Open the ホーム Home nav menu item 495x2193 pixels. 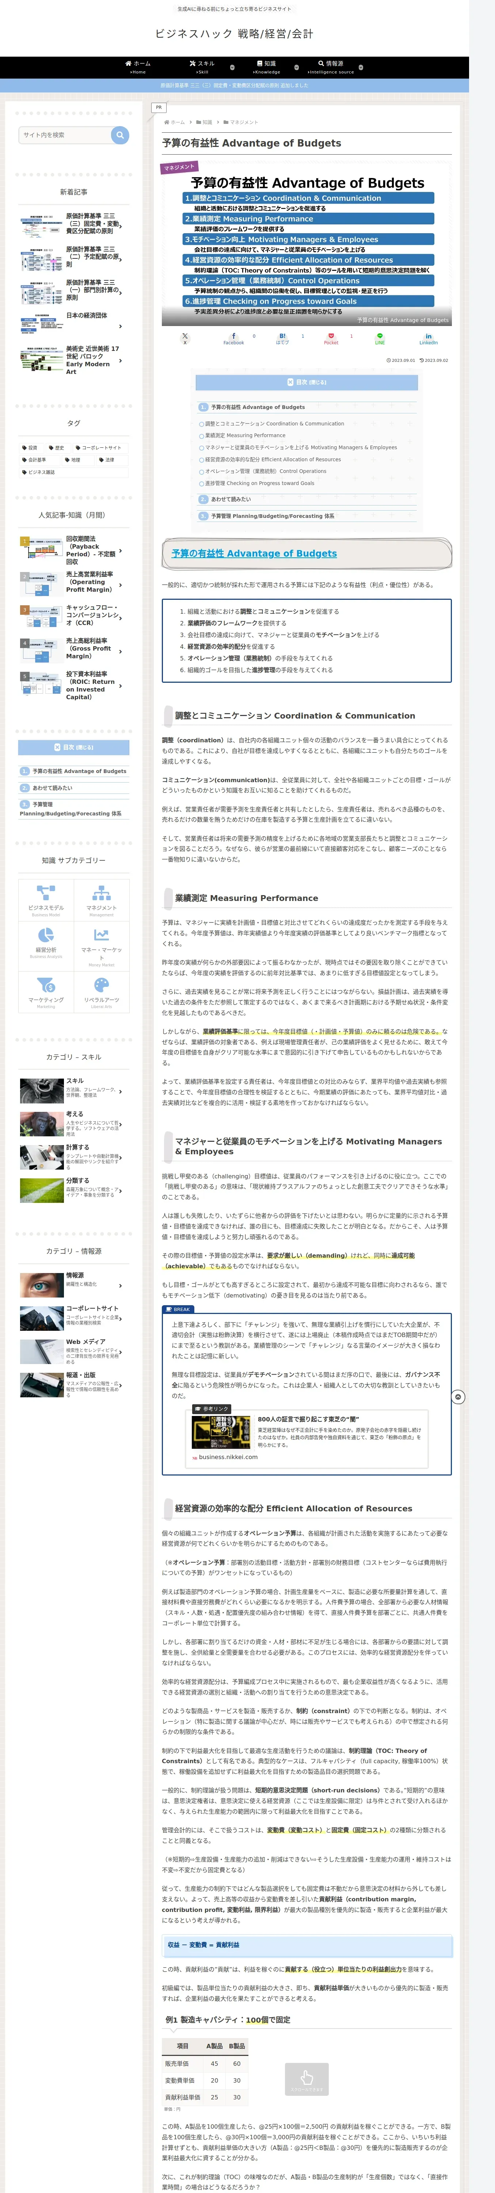(138, 67)
